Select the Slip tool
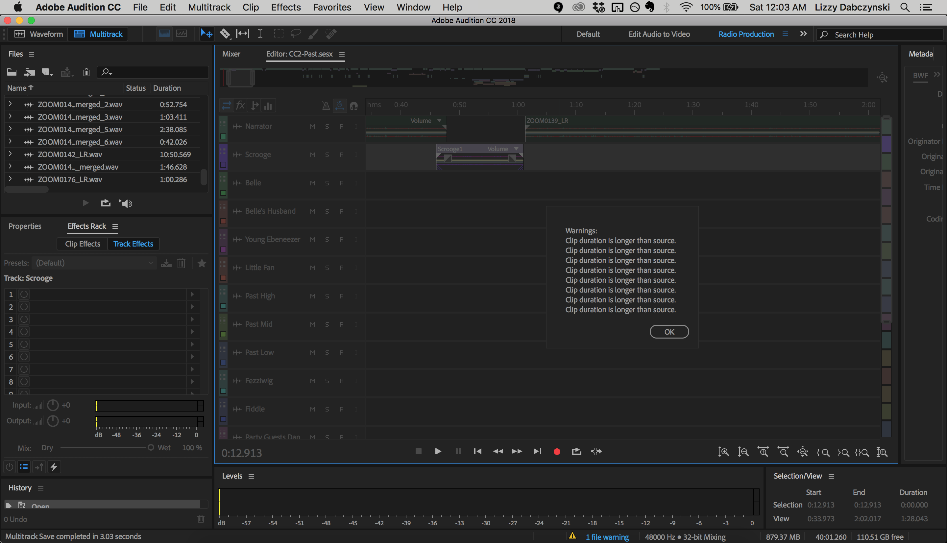 click(242, 34)
